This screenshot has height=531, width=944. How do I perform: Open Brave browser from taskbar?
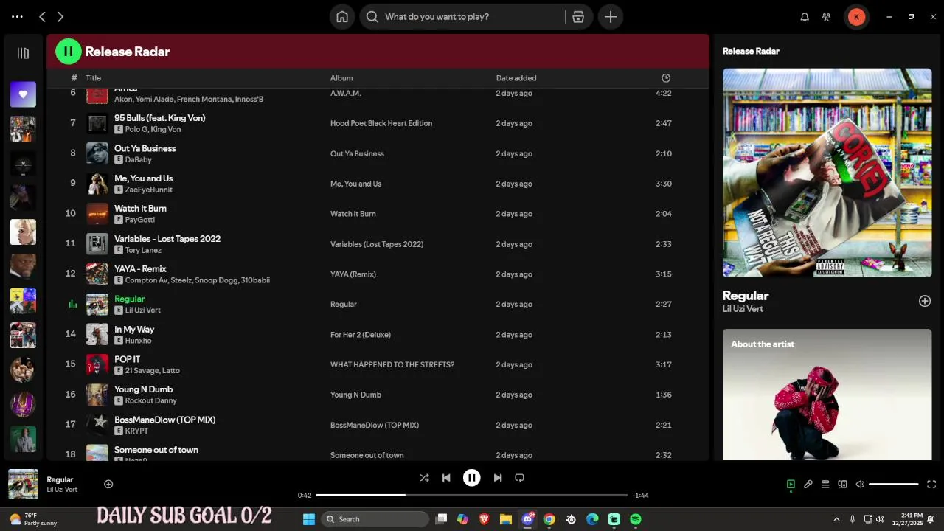tap(484, 519)
